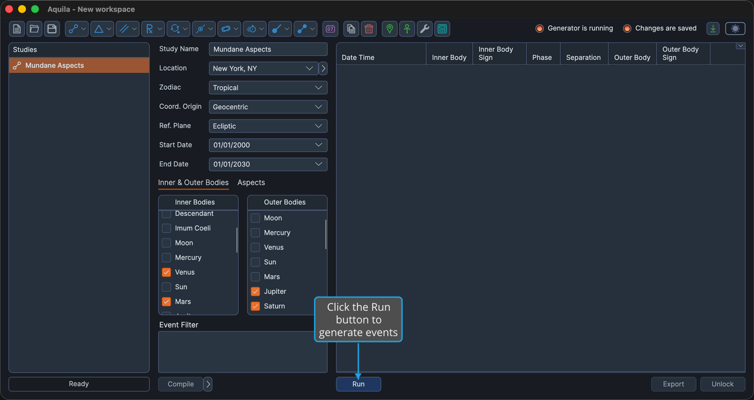Open the Coord. Origin Geocentric dropdown
The width and height of the screenshot is (754, 400).
[x=268, y=107]
